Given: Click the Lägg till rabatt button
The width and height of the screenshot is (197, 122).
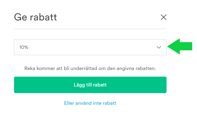Looking at the screenshot, I should click(x=90, y=85).
